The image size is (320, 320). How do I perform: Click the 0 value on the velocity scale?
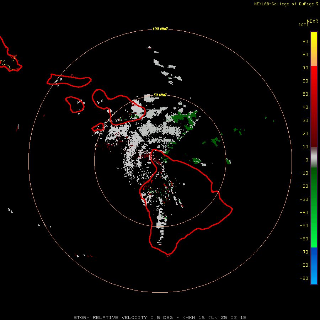(x=307, y=160)
